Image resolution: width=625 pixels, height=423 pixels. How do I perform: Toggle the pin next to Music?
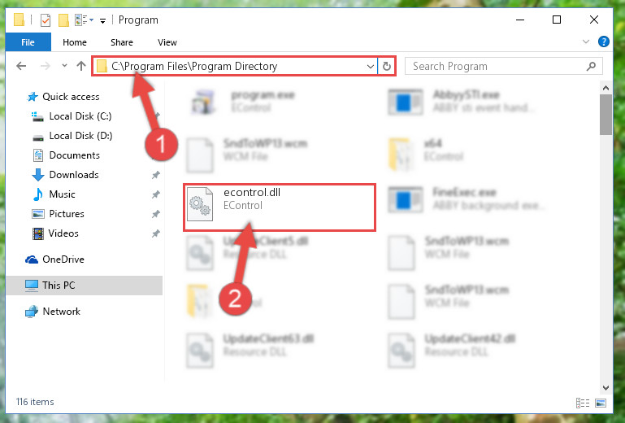tap(155, 194)
